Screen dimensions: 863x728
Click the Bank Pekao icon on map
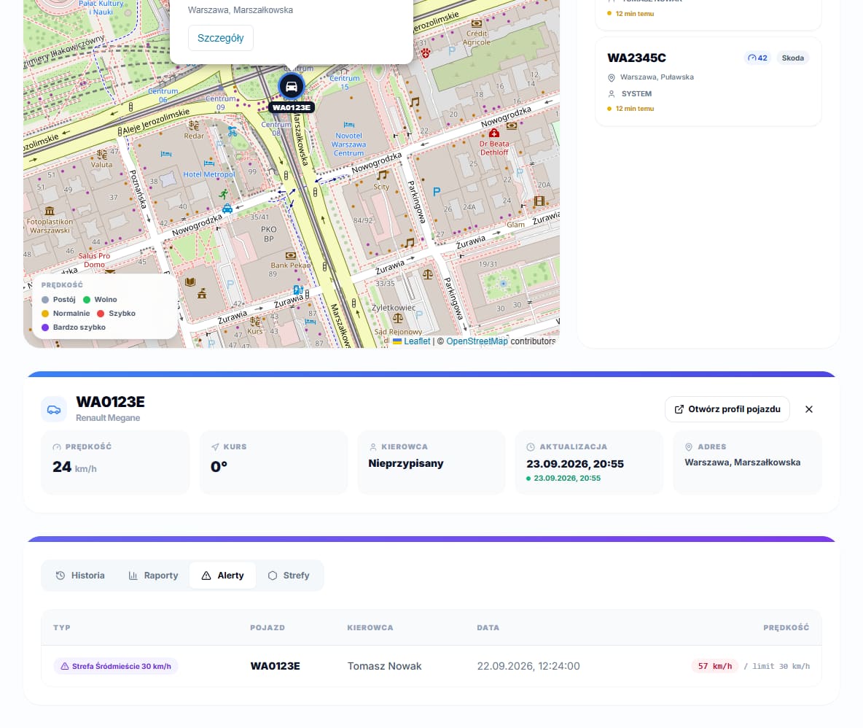tap(291, 256)
